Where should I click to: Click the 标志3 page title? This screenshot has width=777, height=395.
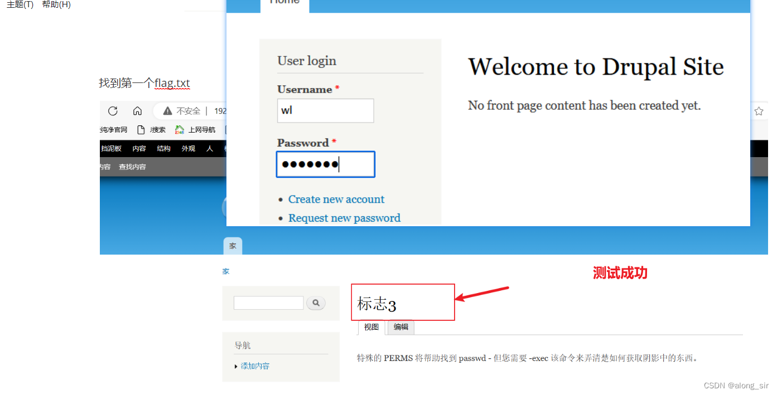[x=377, y=304]
